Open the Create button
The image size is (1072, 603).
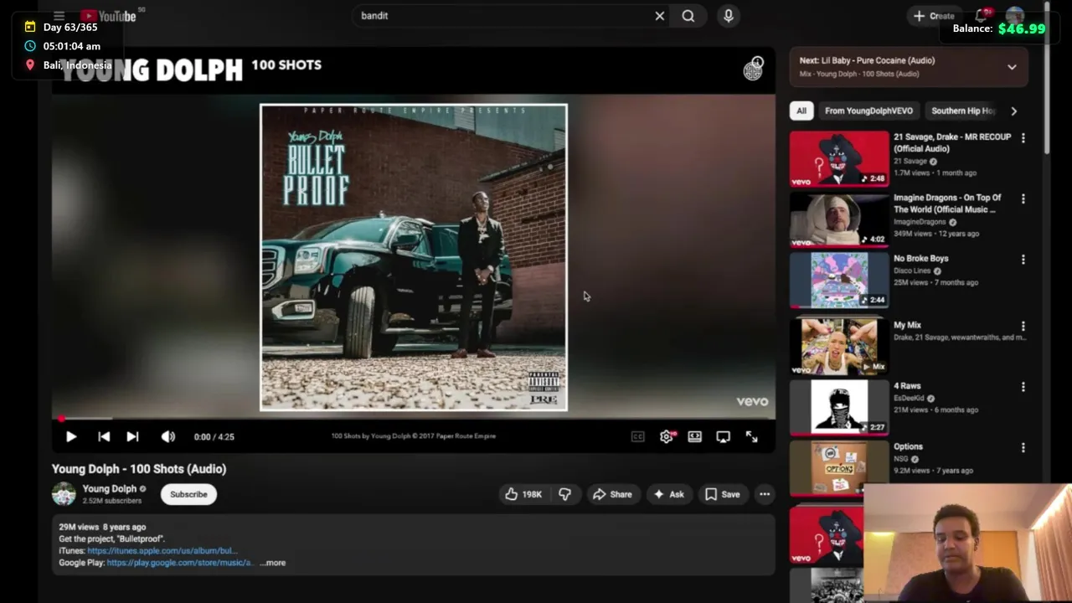pos(935,16)
